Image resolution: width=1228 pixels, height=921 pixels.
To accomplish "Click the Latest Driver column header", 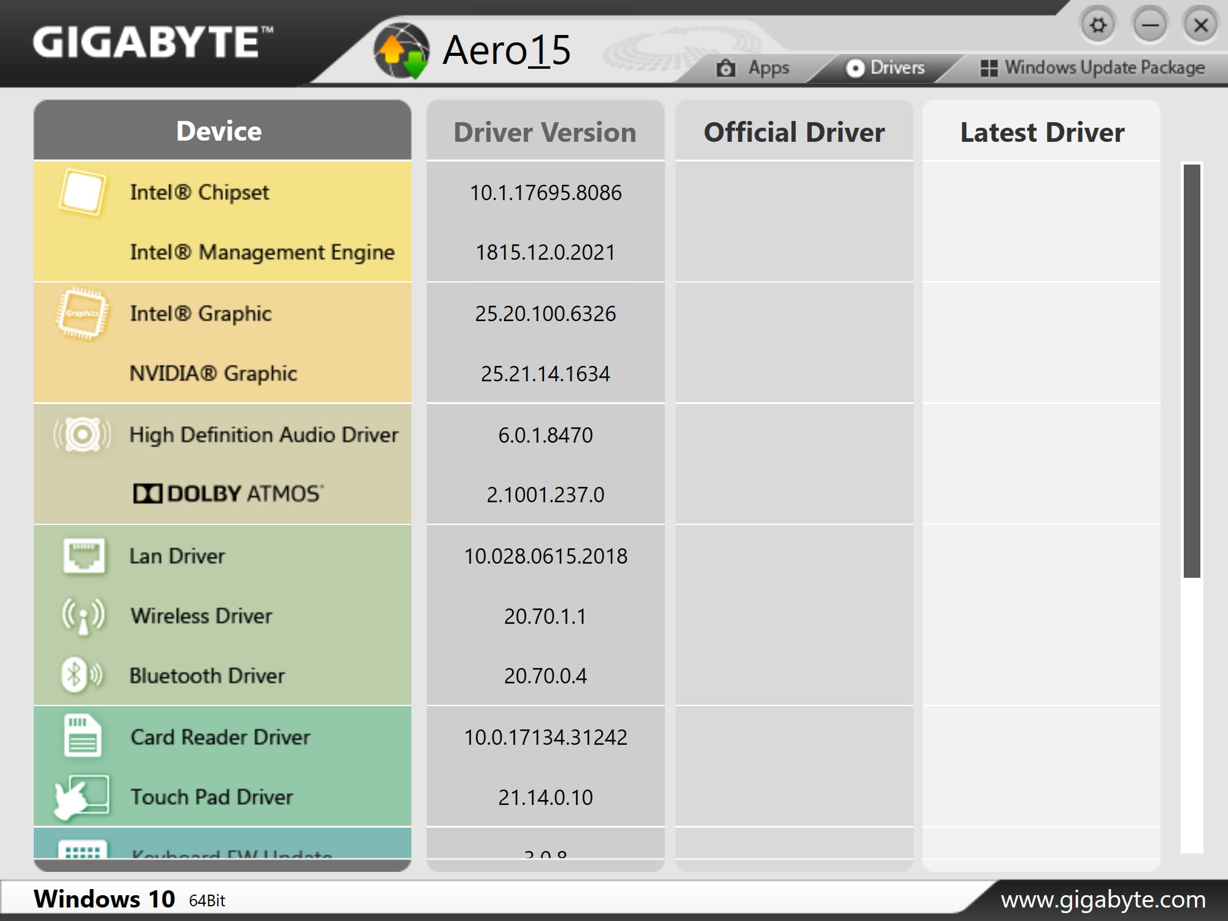I will click(x=1042, y=130).
